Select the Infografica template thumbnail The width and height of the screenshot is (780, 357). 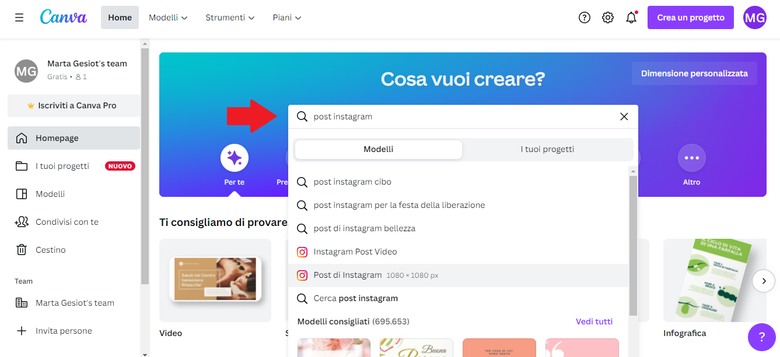click(714, 281)
